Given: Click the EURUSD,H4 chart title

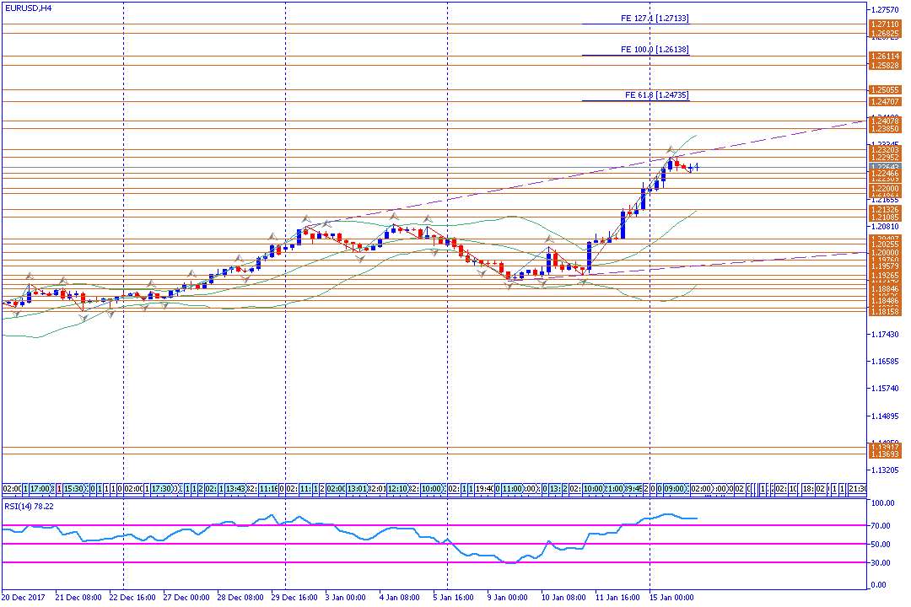Looking at the screenshot, I should tap(28, 8).
